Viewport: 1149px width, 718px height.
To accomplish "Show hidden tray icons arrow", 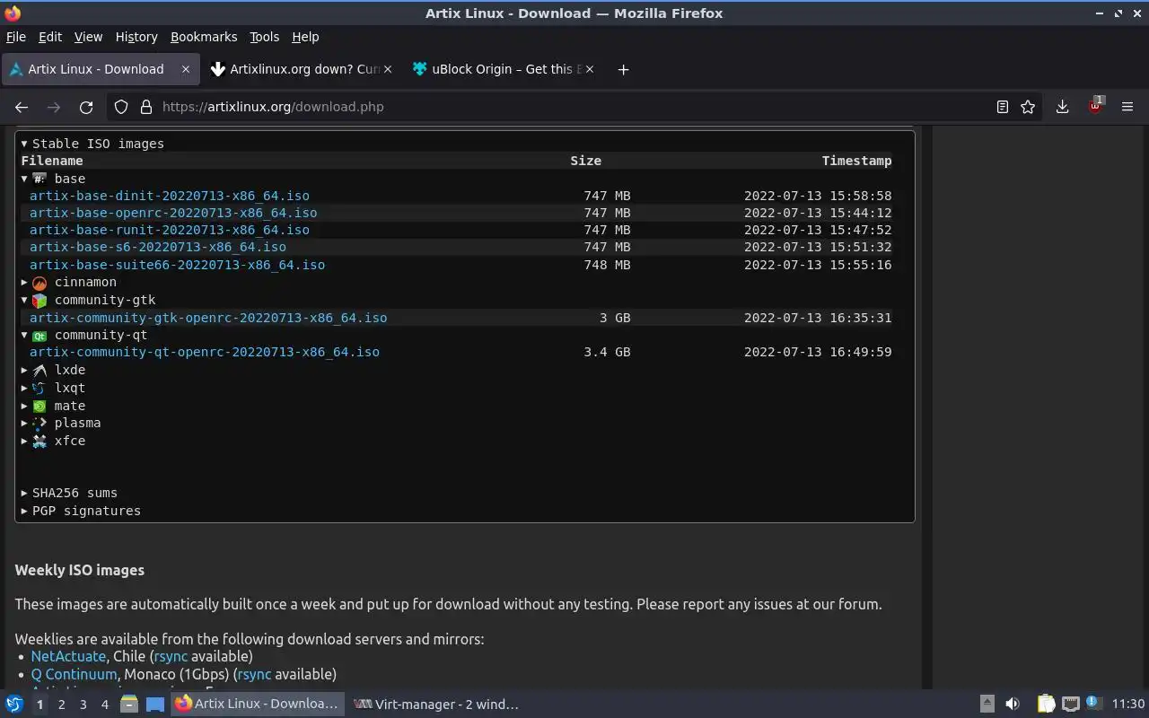I will pos(987,705).
